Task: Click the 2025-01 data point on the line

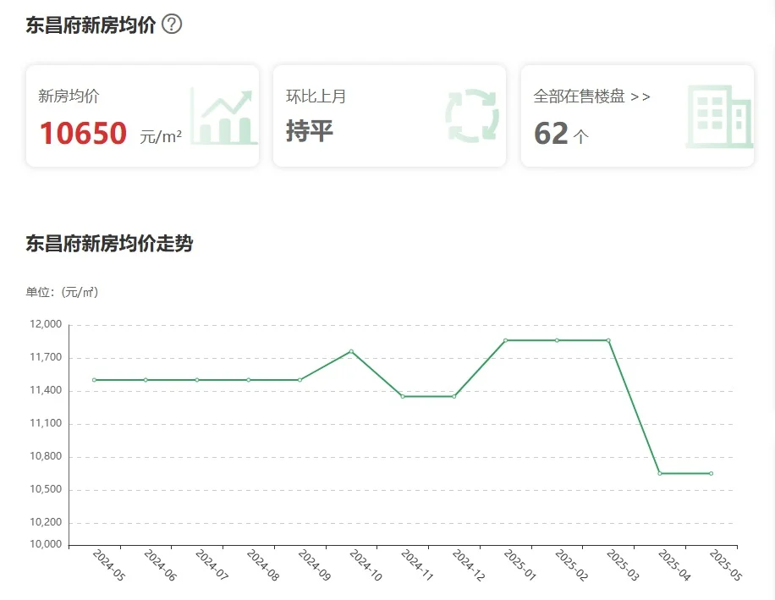Action: coord(505,340)
